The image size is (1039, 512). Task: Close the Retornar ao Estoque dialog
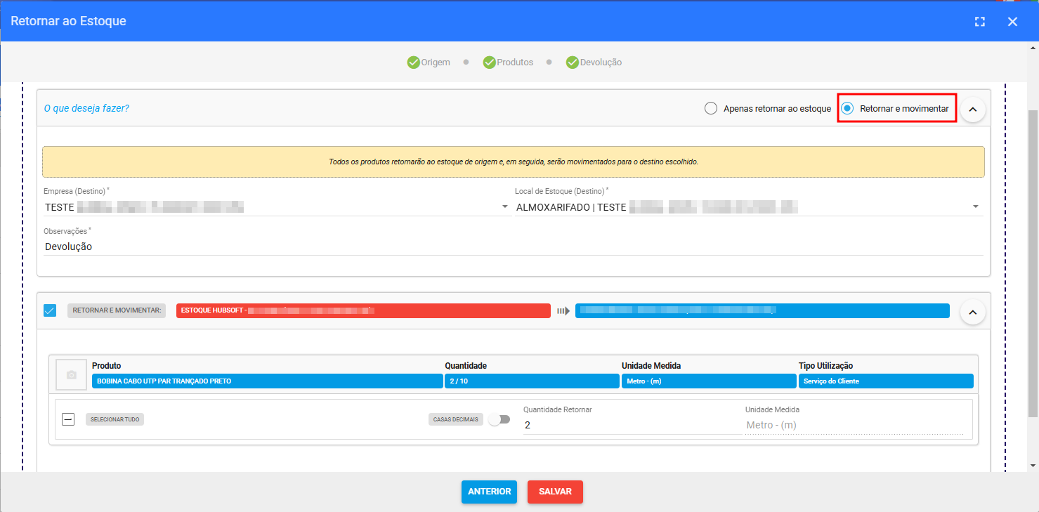[1012, 22]
